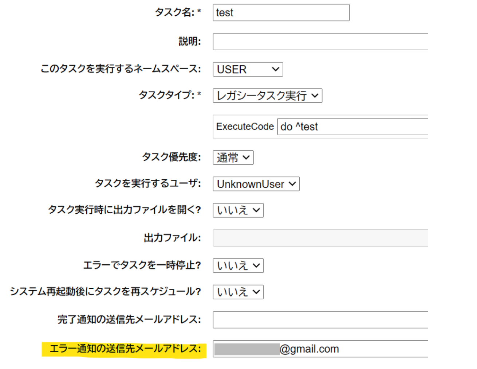The width and height of the screenshot is (477, 369).
Task: Click the このタスクを実行するネームスペース label
Action: [121, 69]
